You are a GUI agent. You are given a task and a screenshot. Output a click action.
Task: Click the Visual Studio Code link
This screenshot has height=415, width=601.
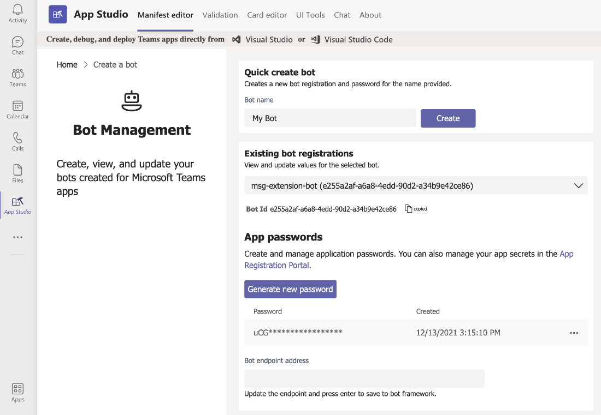[358, 39]
